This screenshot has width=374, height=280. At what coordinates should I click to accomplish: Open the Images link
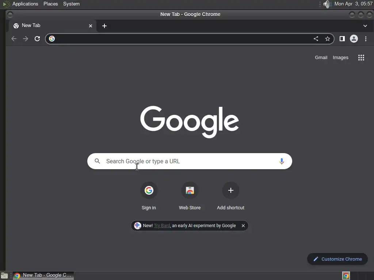pyautogui.click(x=340, y=57)
